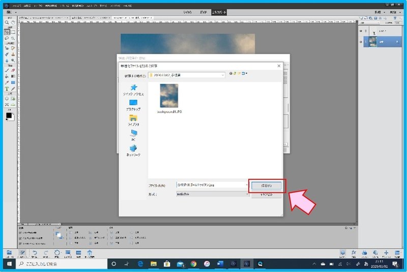This screenshot has height=272, width=407.
Task: Open the Home Screen from bottom bar
Action: (x=90, y=253)
